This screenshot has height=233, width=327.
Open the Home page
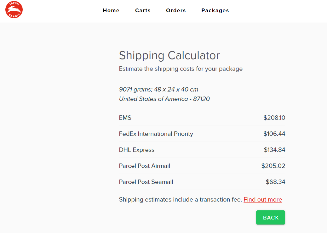coord(111,11)
